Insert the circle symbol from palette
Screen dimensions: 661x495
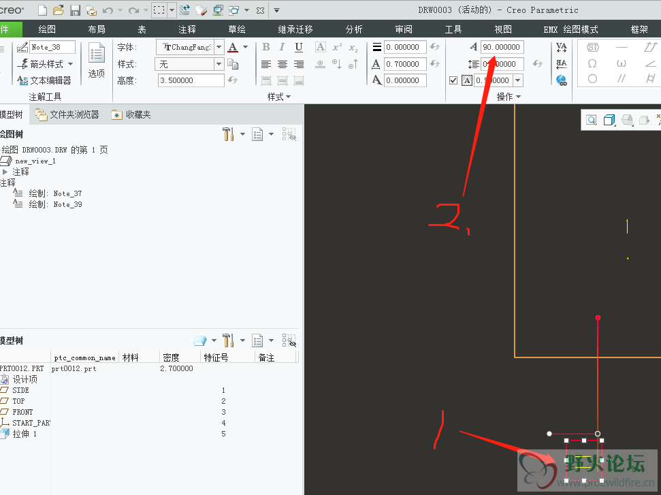pyautogui.click(x=592, y=79)
